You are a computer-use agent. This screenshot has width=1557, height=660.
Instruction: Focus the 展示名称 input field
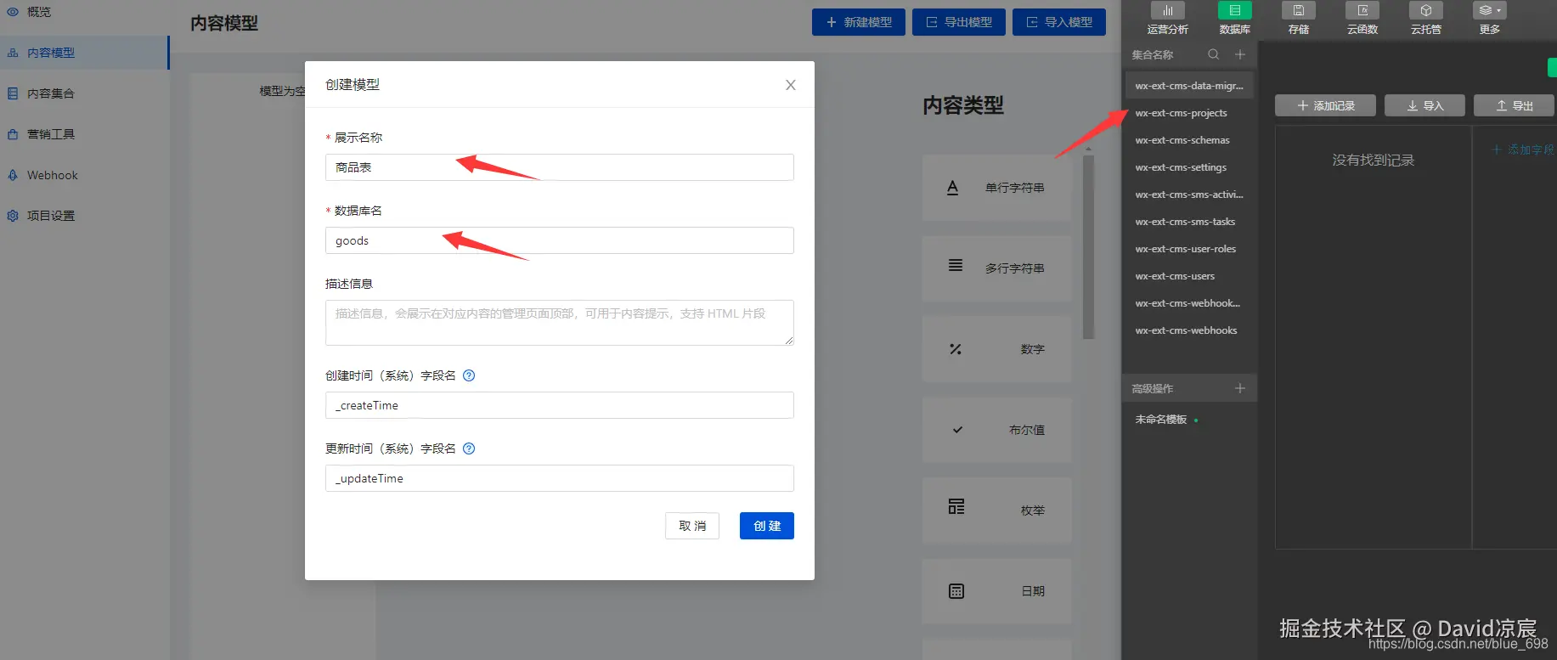[560, 167]
